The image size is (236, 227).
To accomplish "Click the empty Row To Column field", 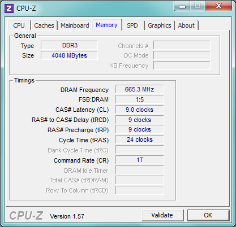I will pos(140,190).
